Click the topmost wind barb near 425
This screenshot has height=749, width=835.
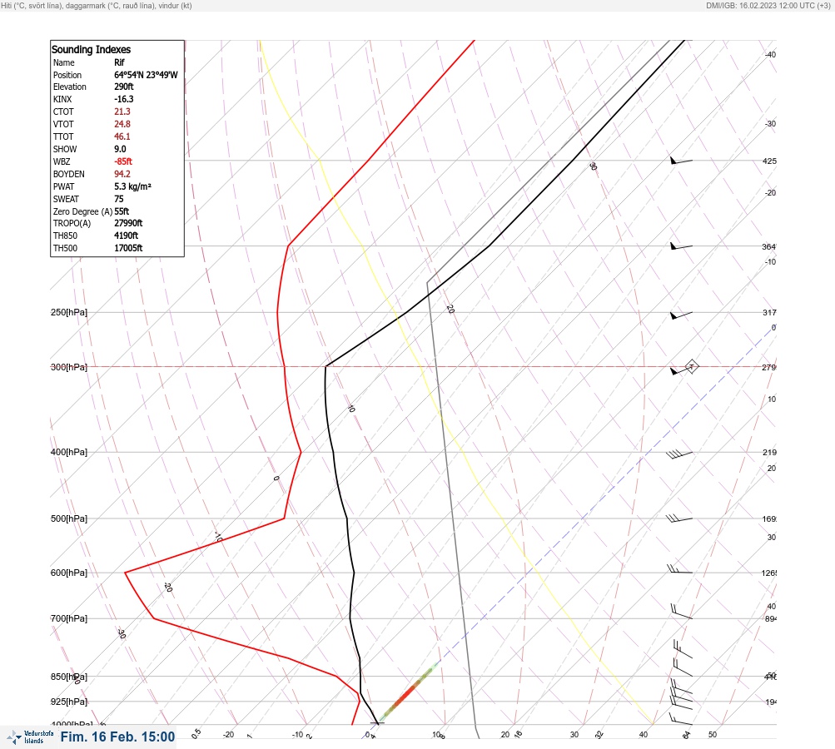681,161
